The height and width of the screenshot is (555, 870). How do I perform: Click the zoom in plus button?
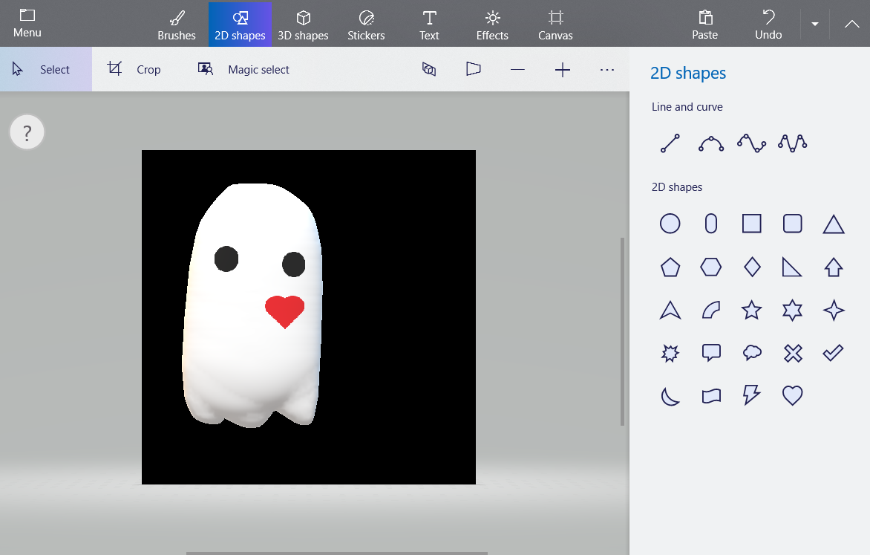pyautogui.click(x=563, y=70)
